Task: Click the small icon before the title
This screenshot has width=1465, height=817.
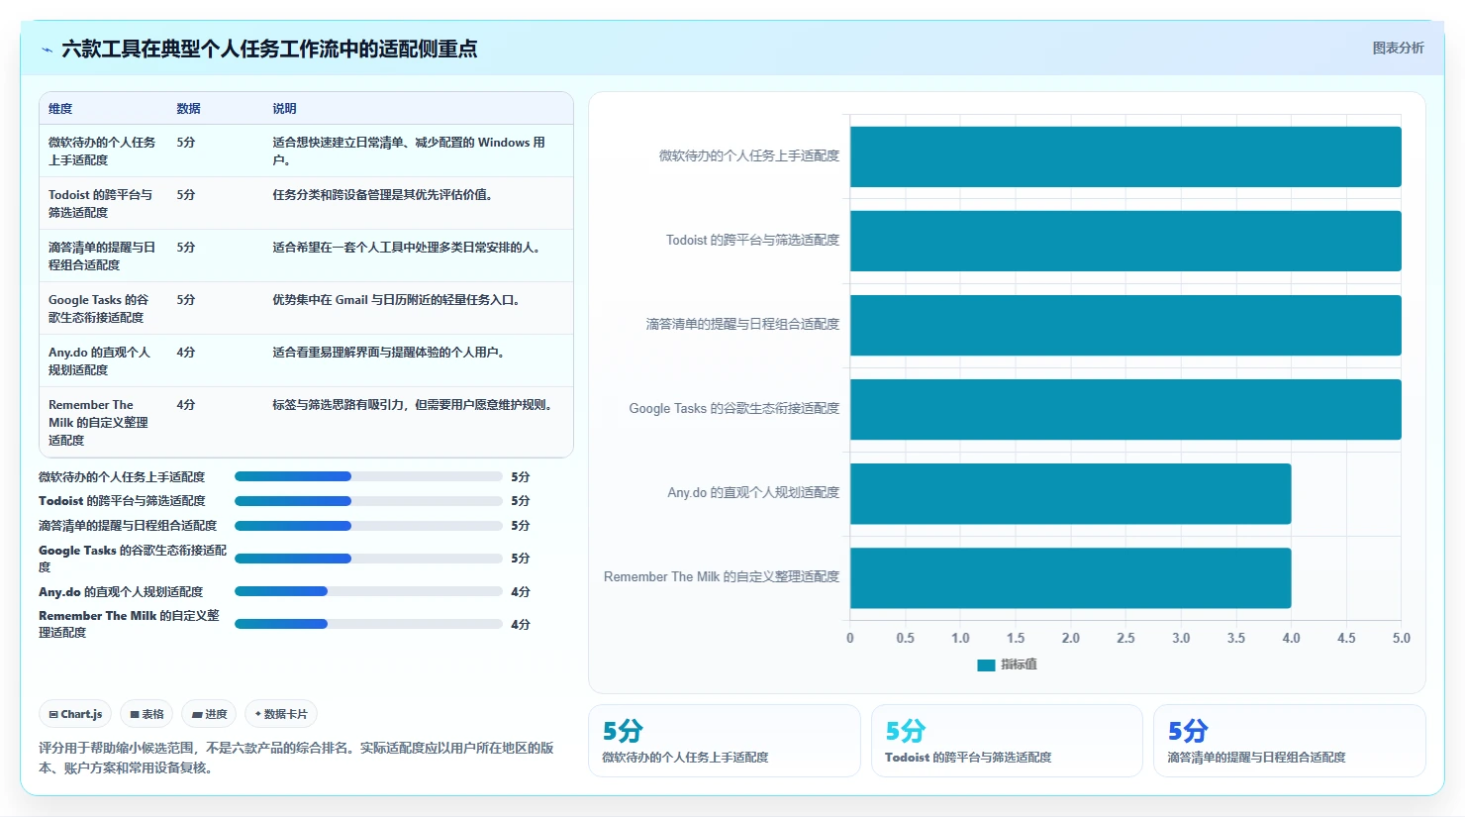Action: [47, 50]
